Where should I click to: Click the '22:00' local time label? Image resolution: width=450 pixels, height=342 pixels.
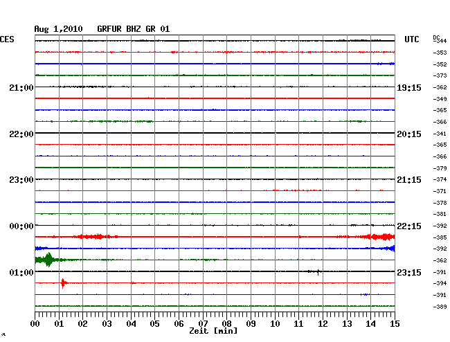click(x=21, y=134)
